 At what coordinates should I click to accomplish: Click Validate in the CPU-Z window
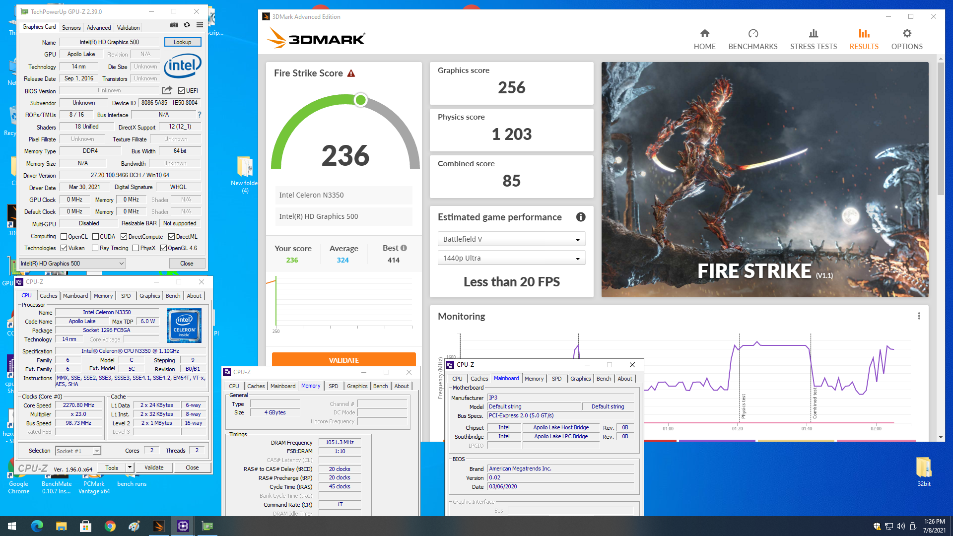point(154,468)
